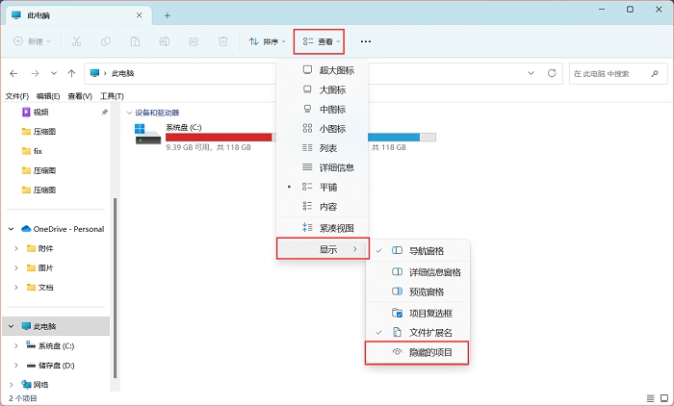This screenshot has width=674, height=406.
Task: Click the Share icon in toolbar
Action: [x=194, y=41]
